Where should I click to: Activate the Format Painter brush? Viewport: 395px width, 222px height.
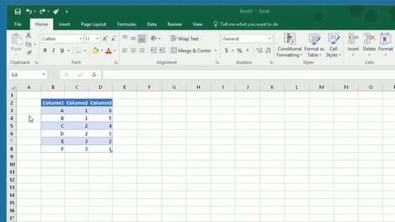pos(29,52)
